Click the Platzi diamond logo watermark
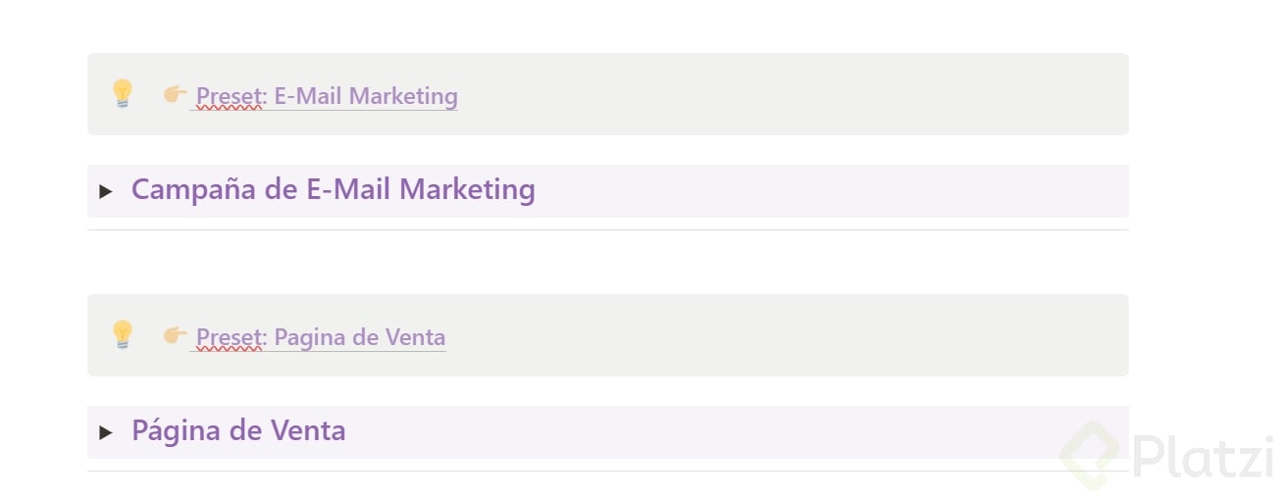 (x=1089, y=455)
